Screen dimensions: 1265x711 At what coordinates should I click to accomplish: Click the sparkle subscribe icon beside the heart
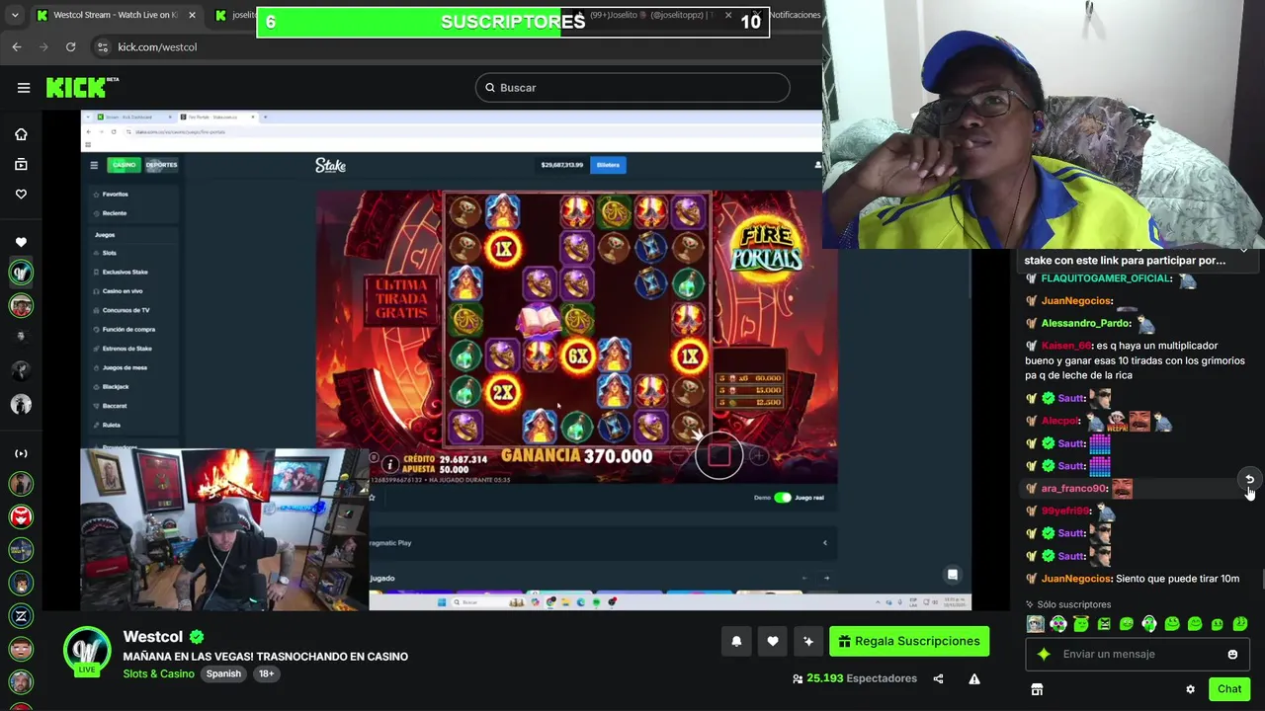(808, 641)
